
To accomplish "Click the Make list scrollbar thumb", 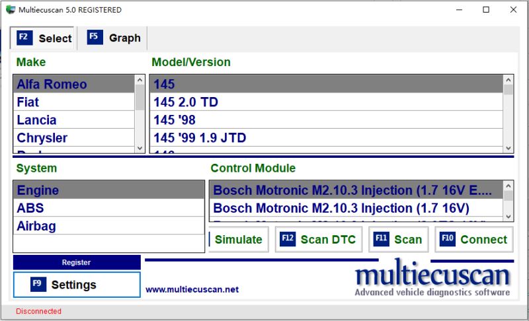I will click(x=140, y=97).
